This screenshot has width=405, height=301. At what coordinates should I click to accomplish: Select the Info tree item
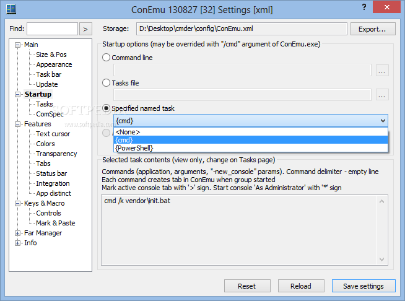(30, 243)
